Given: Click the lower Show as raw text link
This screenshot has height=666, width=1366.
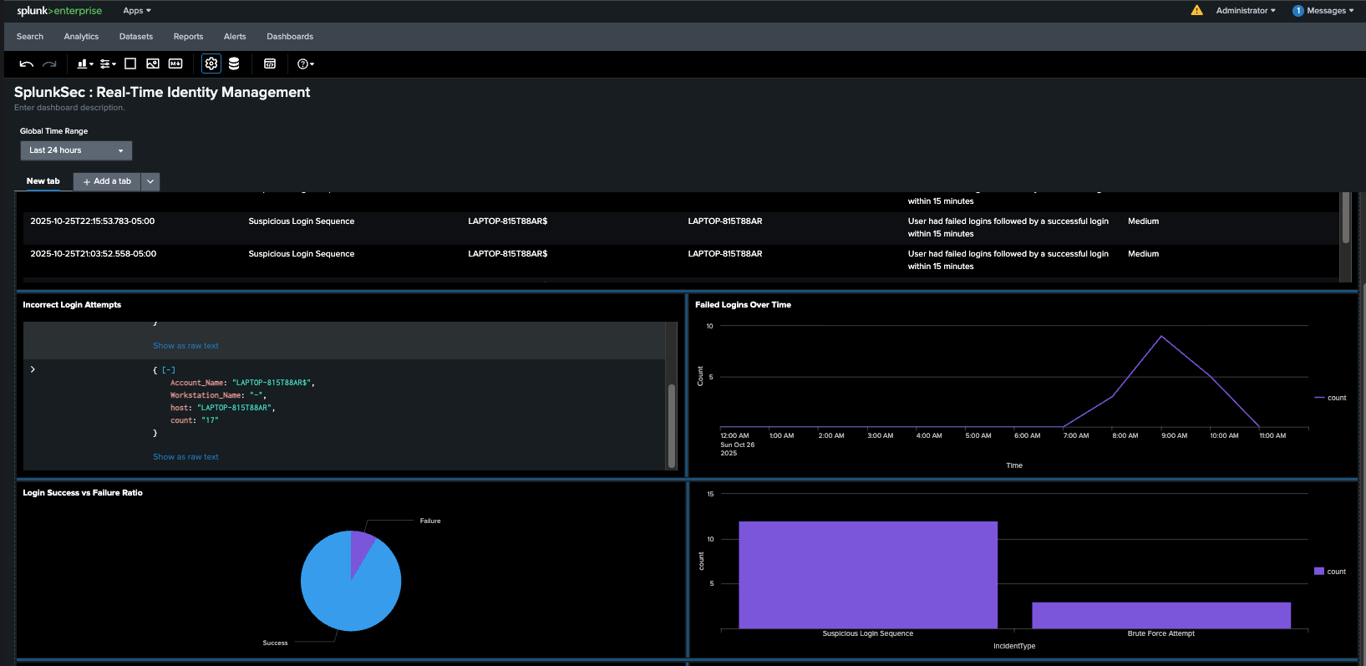Looking at the screenshot, I should click(185, 457).
